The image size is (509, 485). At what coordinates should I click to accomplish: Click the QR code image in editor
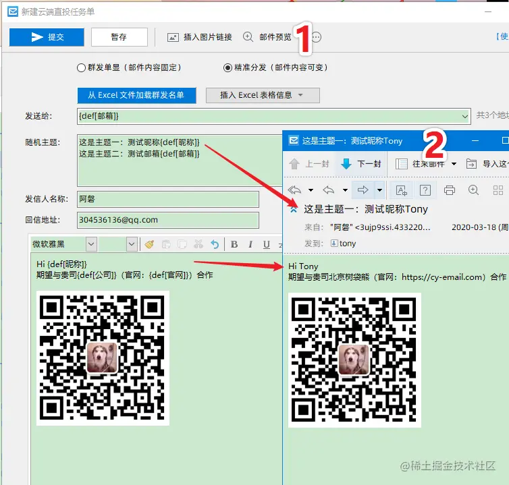coord(103,358)
